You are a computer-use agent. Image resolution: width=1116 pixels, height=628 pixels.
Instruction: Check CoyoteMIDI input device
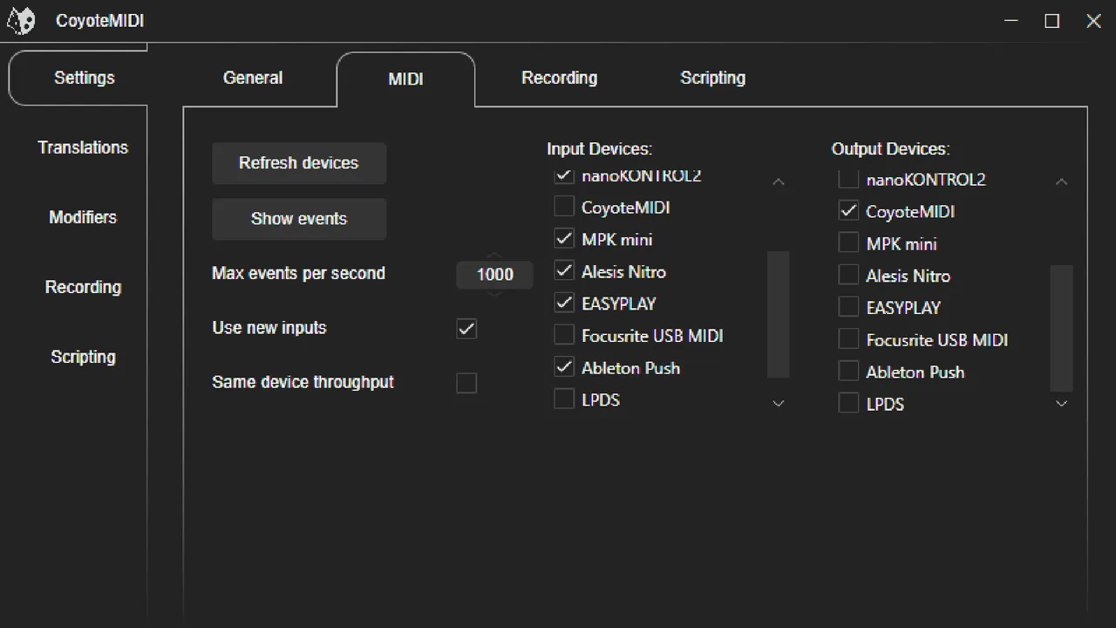click(x=564, y=207)
